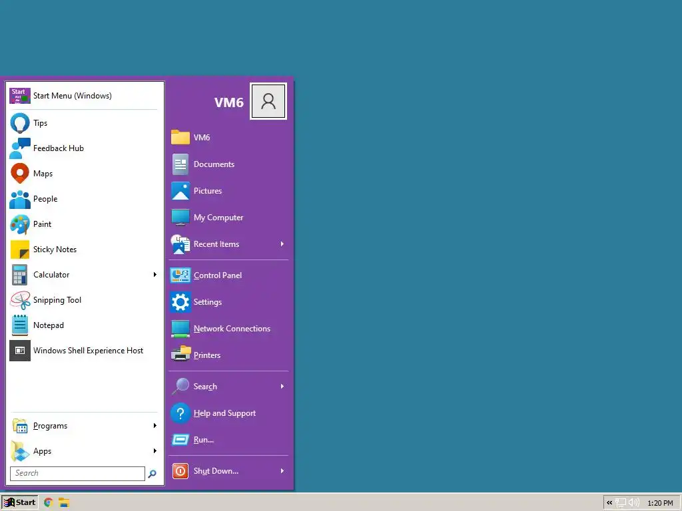Open the Shut Down options arrow
This screenshot has width=682, height=511.
point(282,471)
